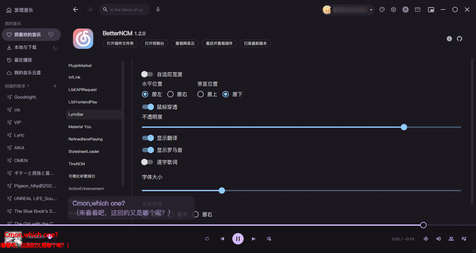Enable the 逐字歌词 toggle
476x253 pixels.
[x=147, y=162]
